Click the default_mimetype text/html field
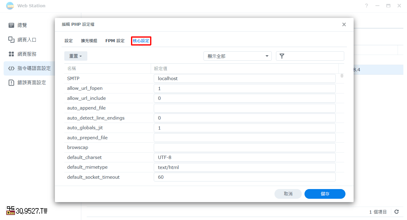This screenshot has width=407, height=220. 245,167
